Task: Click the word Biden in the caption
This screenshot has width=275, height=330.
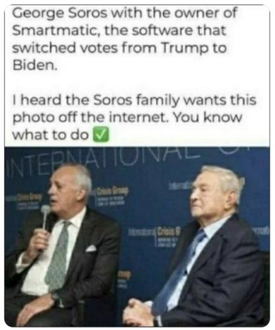Action: click(x=35, y=65)
